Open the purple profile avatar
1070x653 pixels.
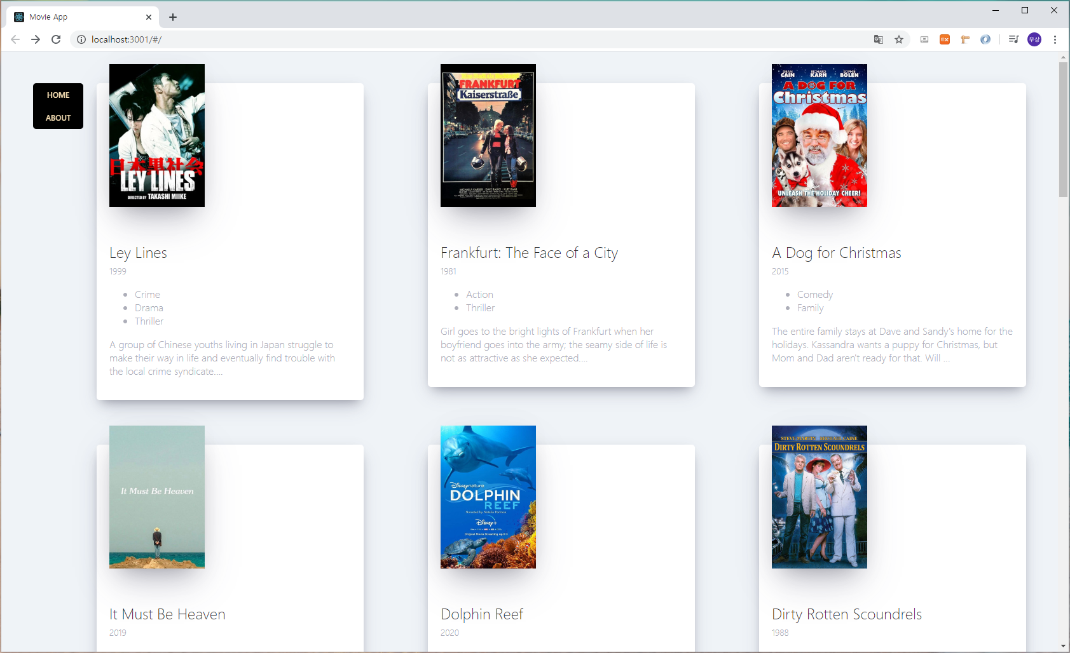(1034, 39)
